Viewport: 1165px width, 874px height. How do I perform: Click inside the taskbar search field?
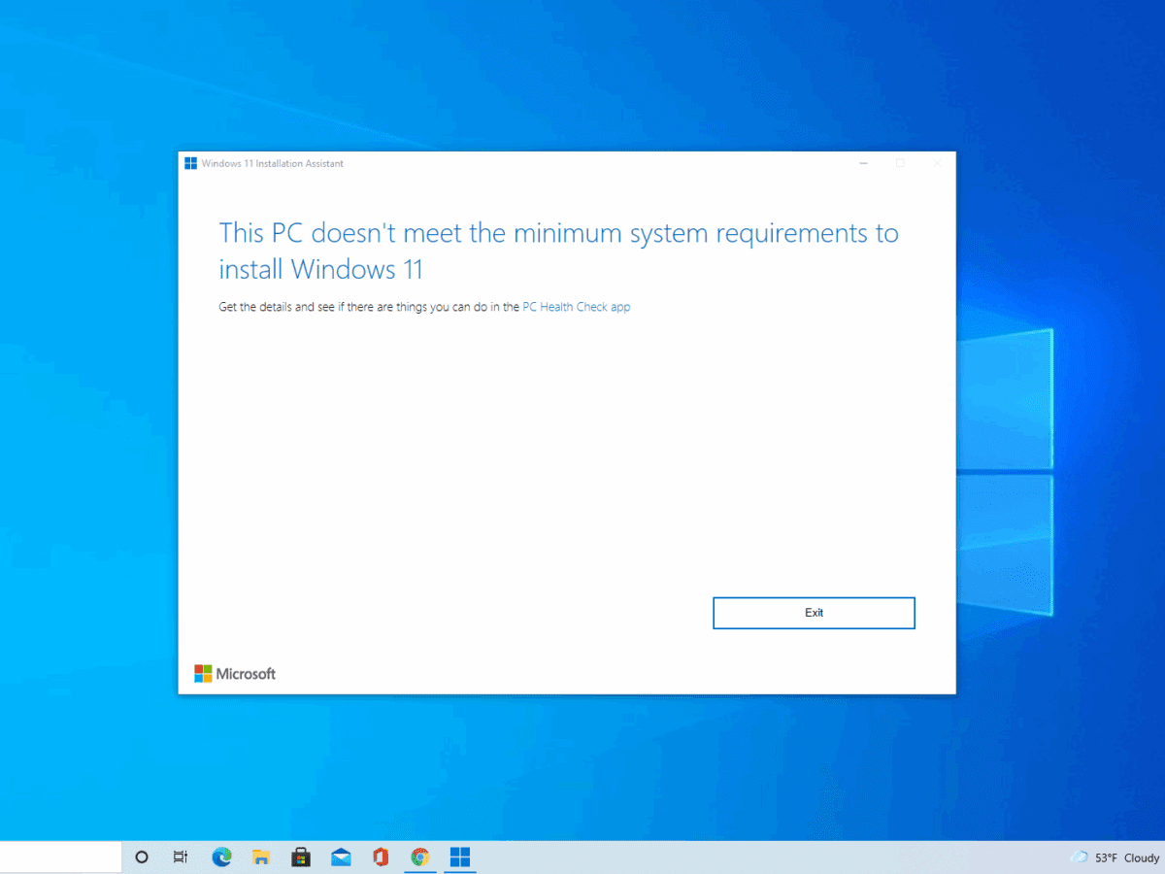58,857
